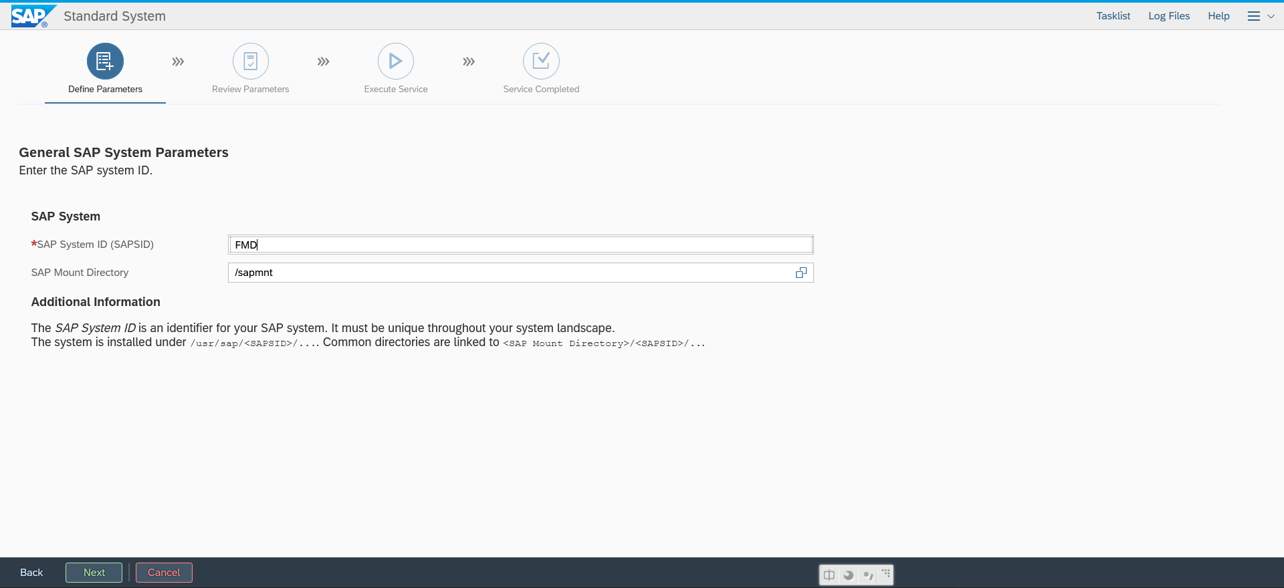The image size is (1284, 588).
Task: Open the Tasklist link
Action: pyautogui.click(x=1113, y=16)
